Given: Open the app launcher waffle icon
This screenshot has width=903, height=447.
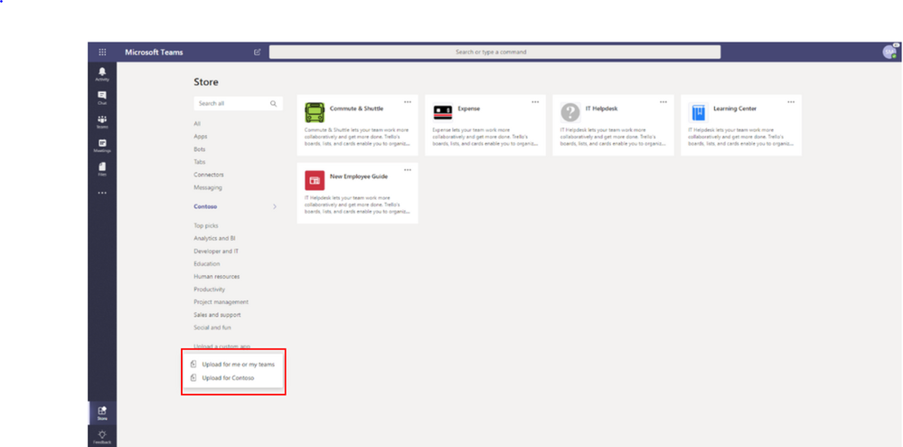Looking at the screenshot, I should 102,52.
